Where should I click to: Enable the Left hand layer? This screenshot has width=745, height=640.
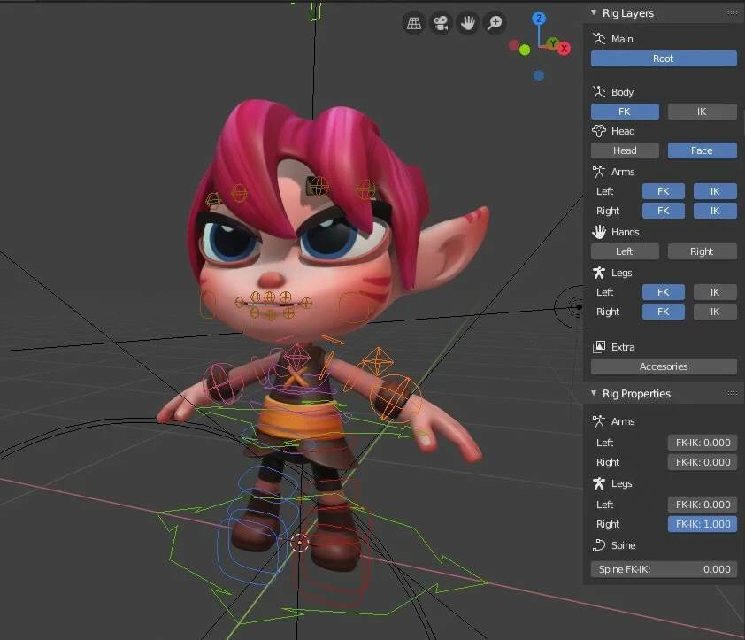coord(625,251)
